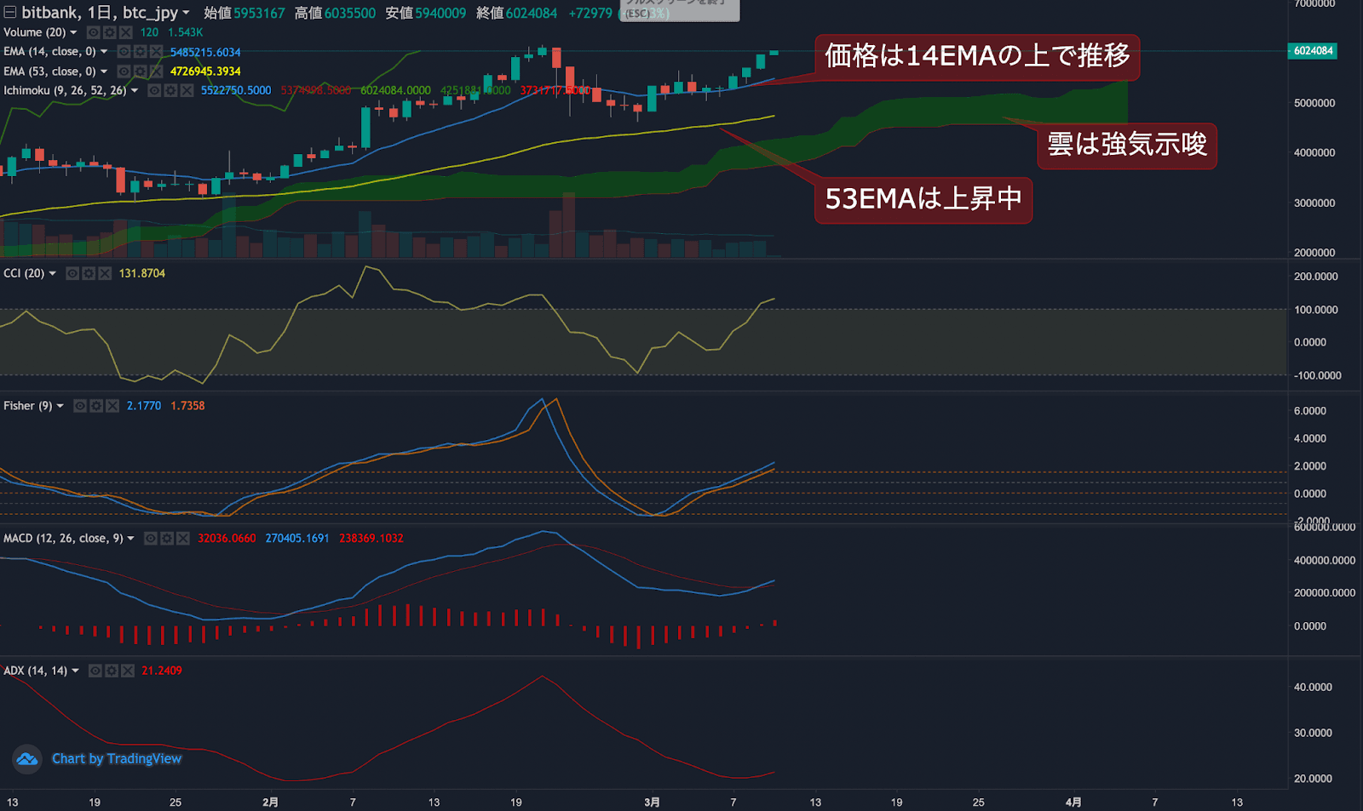1363x811 pixels.
Task: Hide the CCI (20) indicator using eye icon
Action: (72, 273)
